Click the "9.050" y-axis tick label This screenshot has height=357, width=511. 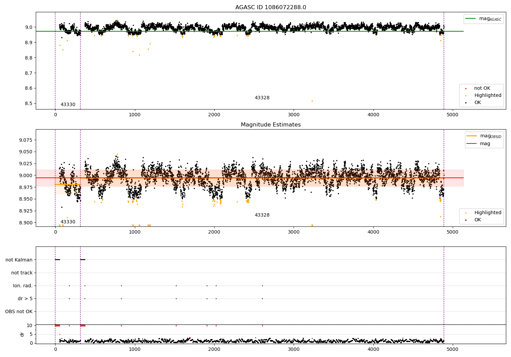(26, 152)
